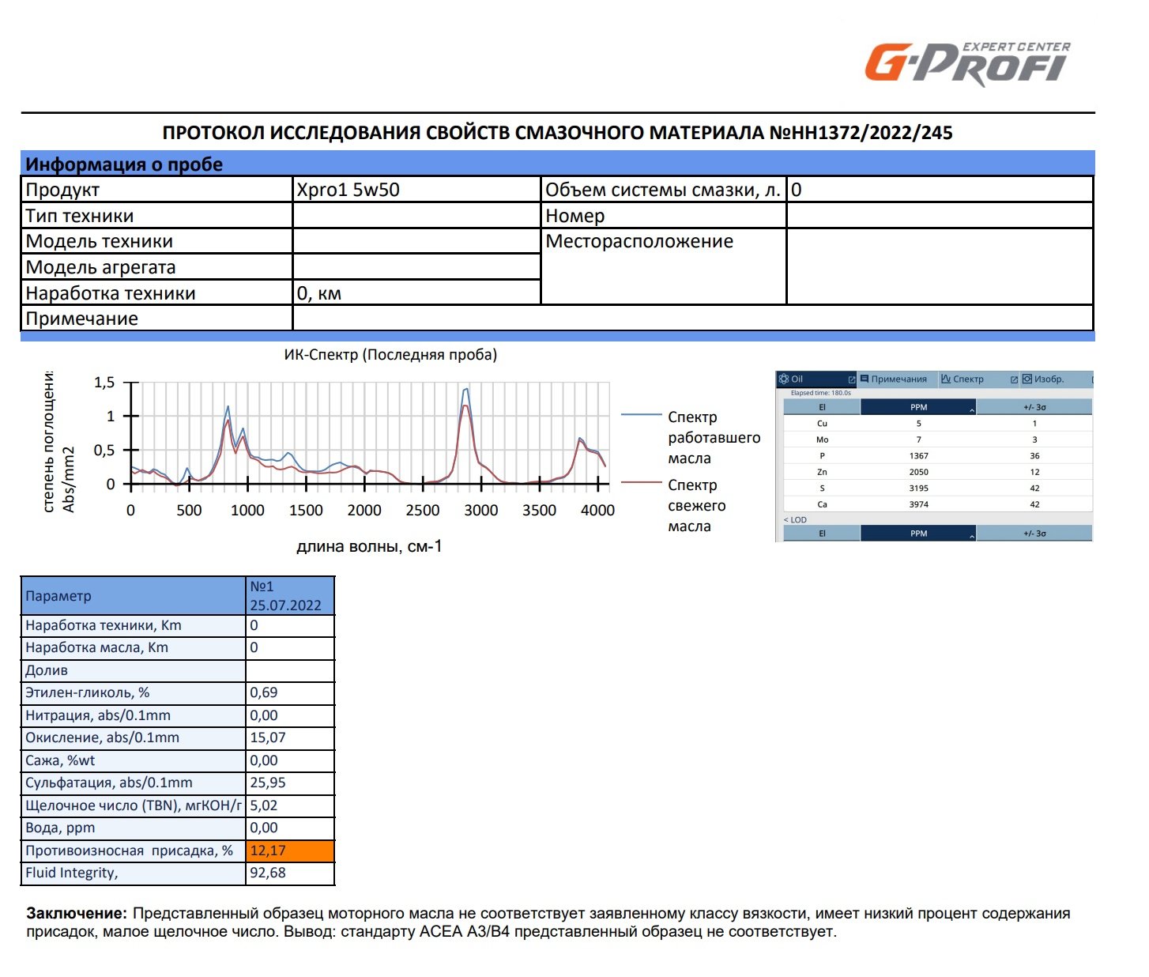
Task: Click the bold 'Заключение:' heading
Action: click(77, 914)
